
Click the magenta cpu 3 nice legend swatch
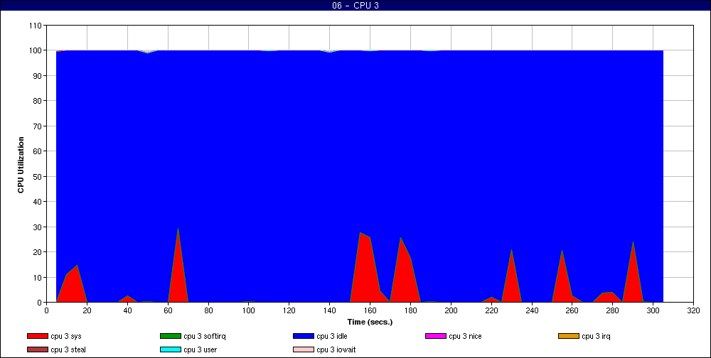[x=436, y=336]
